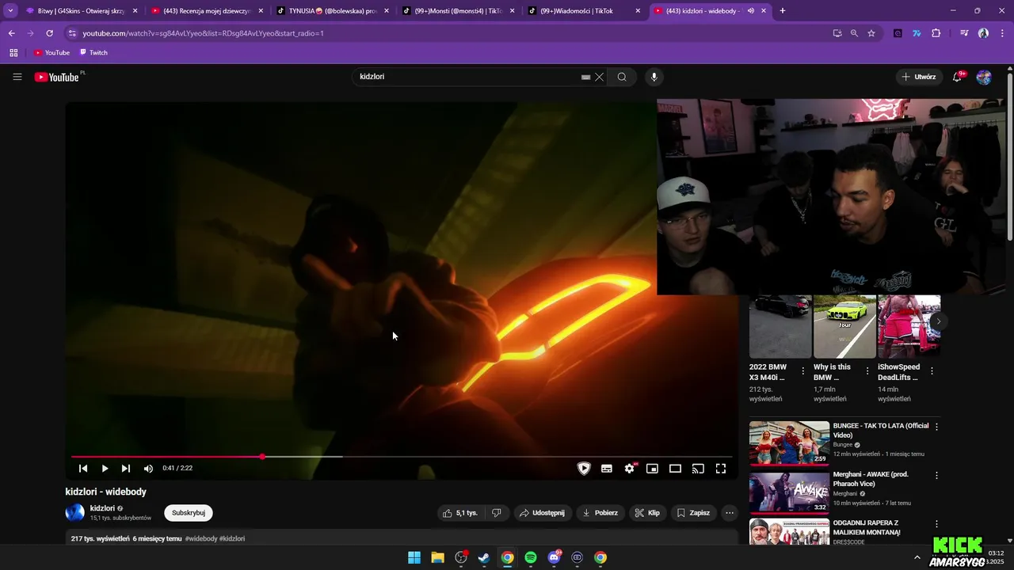The image size is (1014, 570).
Task: Open the Why is this BMW thumbnail
Action: tap(844, 326)
